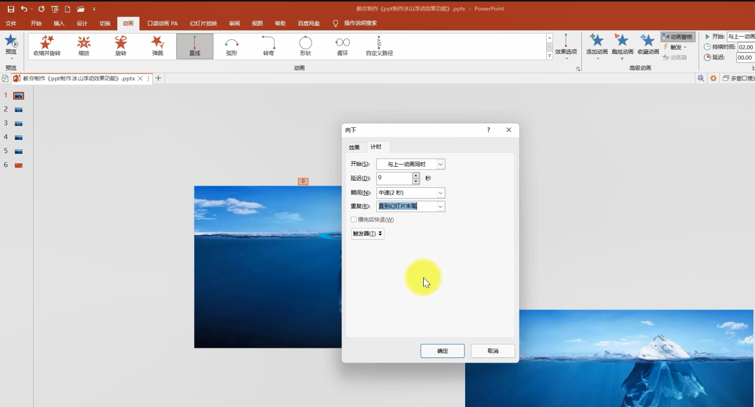Image resolution: width=755 pixels, height=407 pixels.
Task: Click the 添加动画 add animation icon
Action: pos(597,41)
